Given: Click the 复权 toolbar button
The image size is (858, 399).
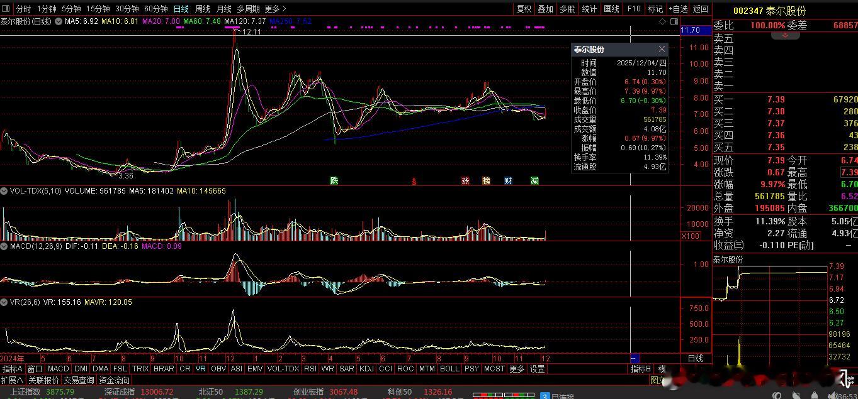Looking at the screenshot, I should 524,9.
